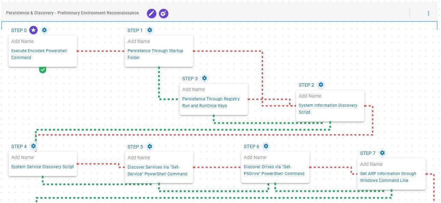Open STEP 1 gear settings

150,30
